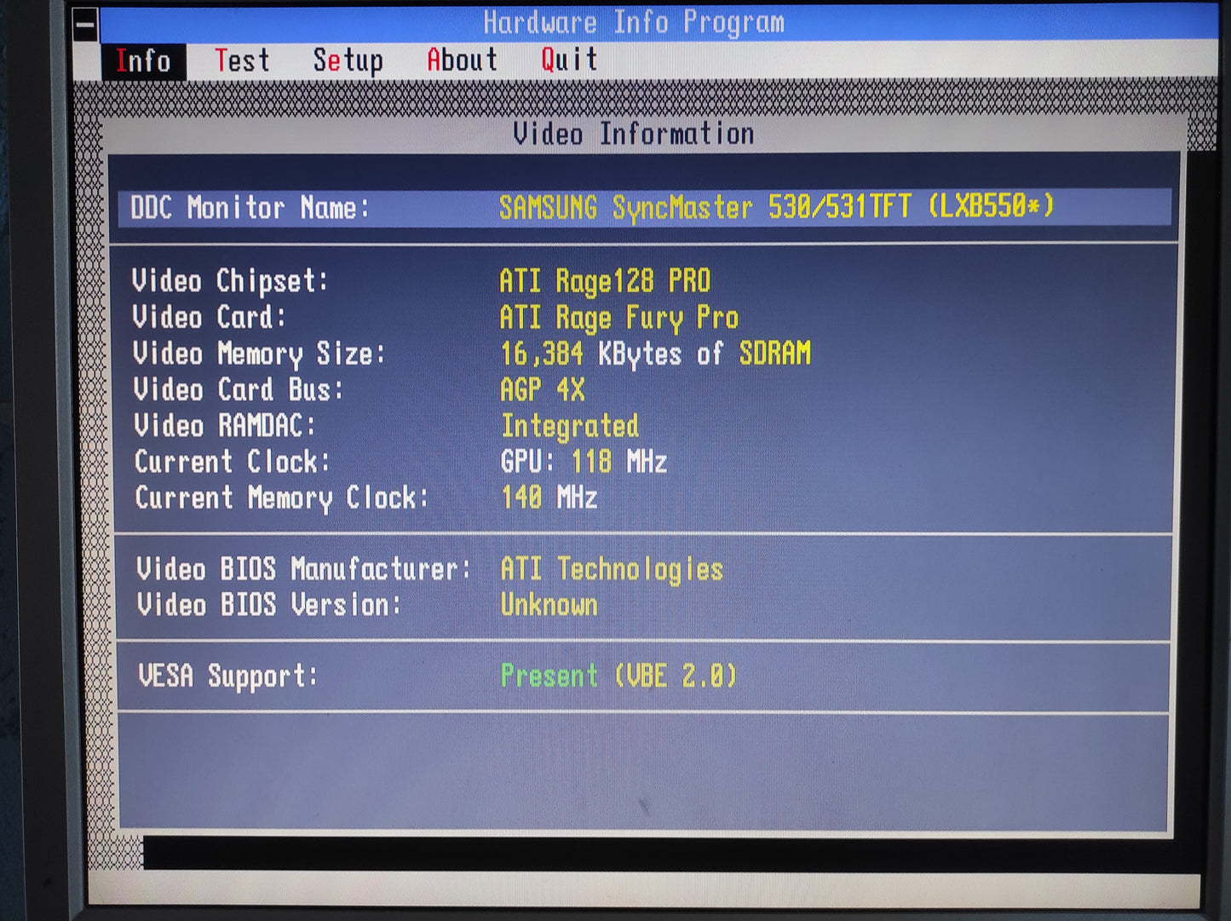
Task: Select Quit from the menu bar
Action: [567, 60]
